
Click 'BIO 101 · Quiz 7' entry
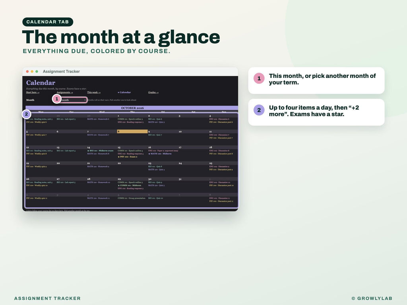155,135
